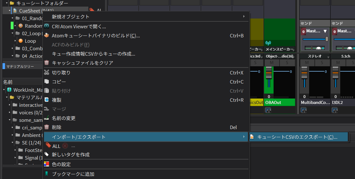Image resolution: width=355 pixels, height=179 pixels.
Task: Open the インポート/エクスポート submenu
Action: click(146, 137)
